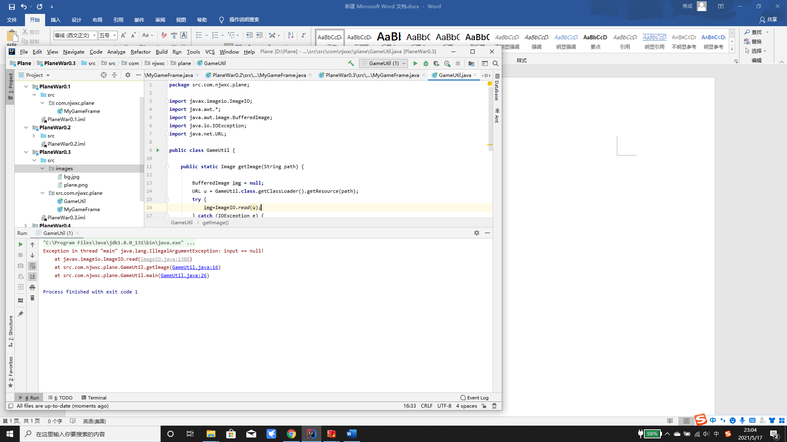Toggle scroll to end in console

click(x=32, y=277)
